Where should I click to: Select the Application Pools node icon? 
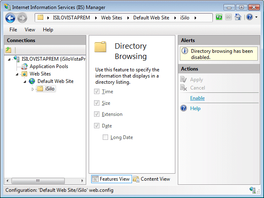point(24,66)
